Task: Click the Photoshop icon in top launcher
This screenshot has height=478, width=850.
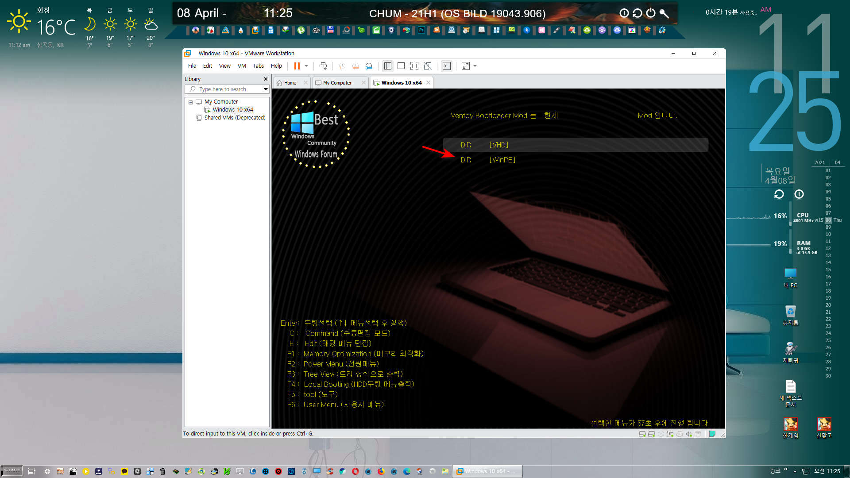Action: tap(421, 30)
